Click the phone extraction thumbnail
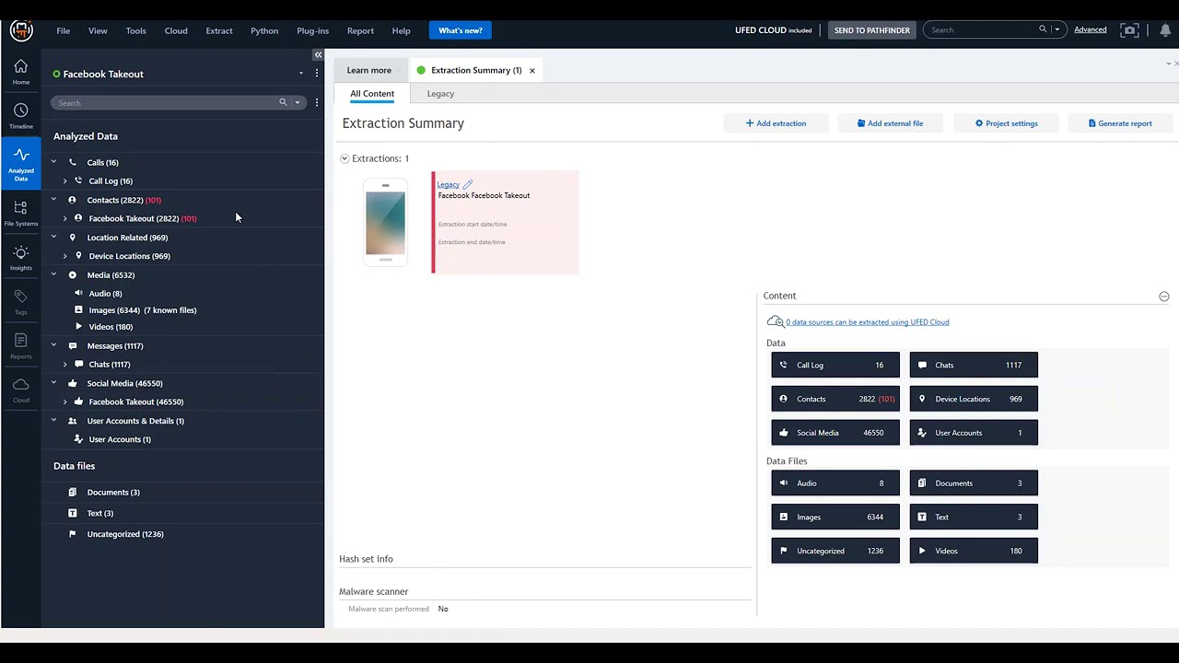The image size is (1179, 663). pyautogui.click(x=385, y=223)
